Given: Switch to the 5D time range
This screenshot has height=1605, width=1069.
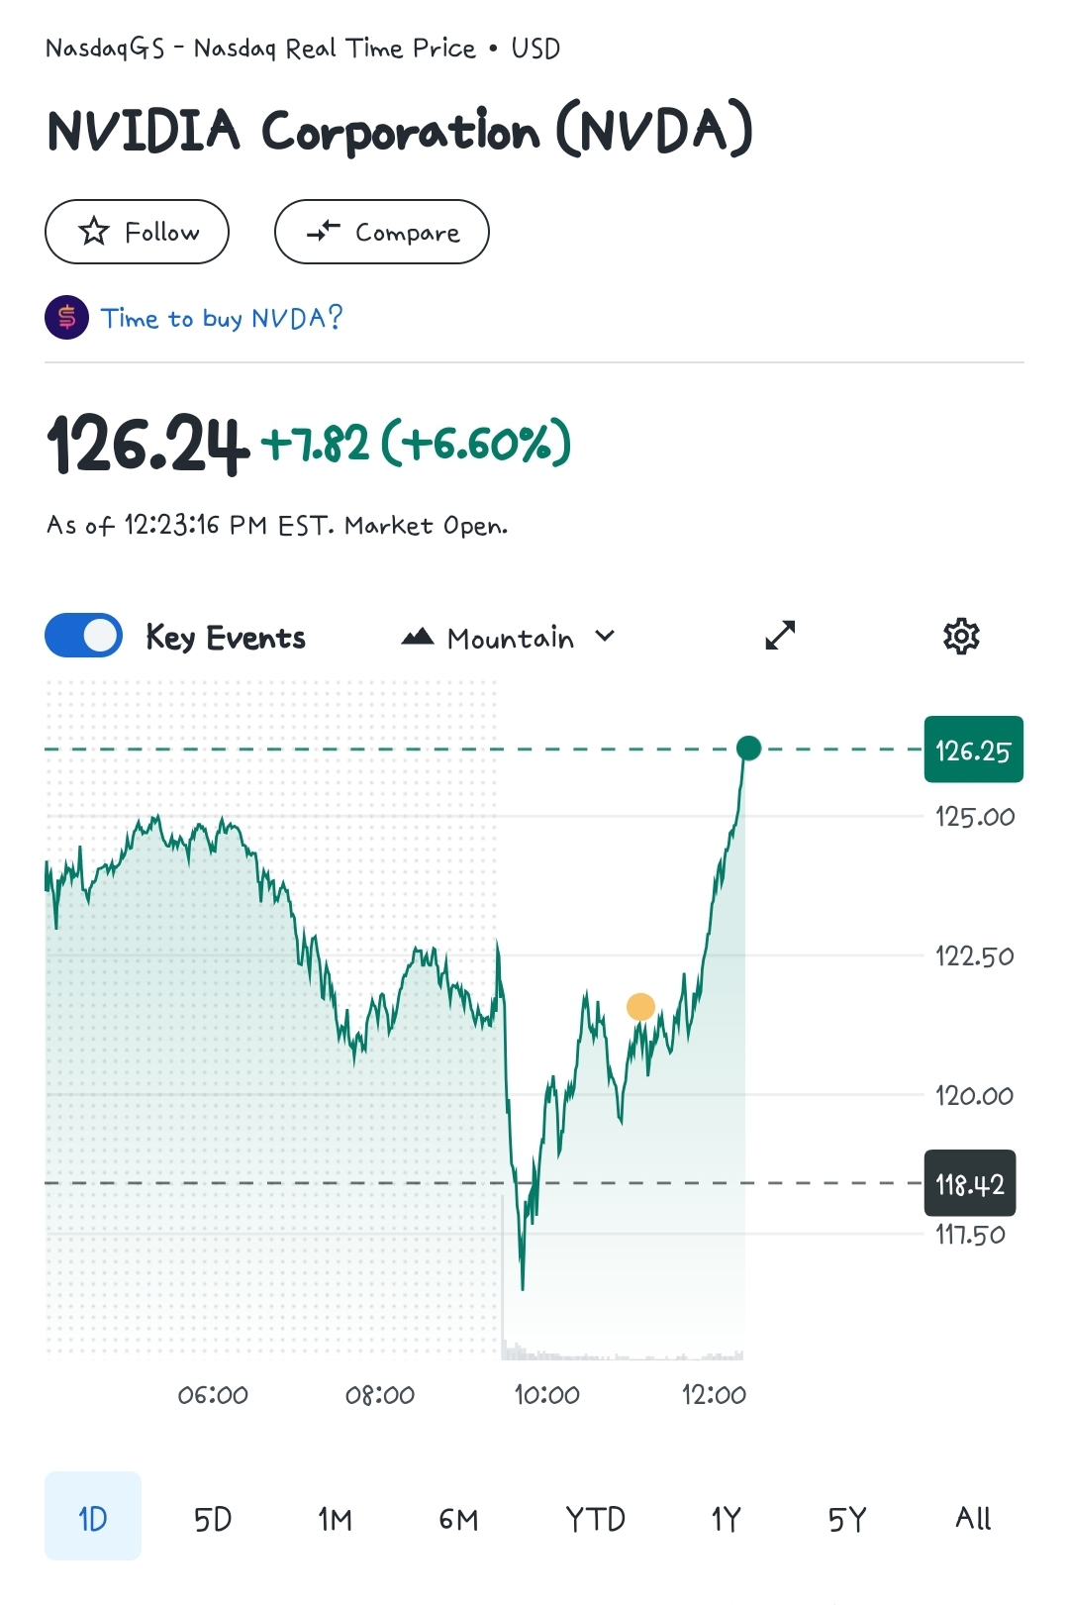Looking at the screenshot, I should [213, 1518].
